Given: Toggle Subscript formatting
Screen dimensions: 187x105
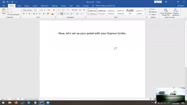Looking at the screenshot, I should point(37,14).
